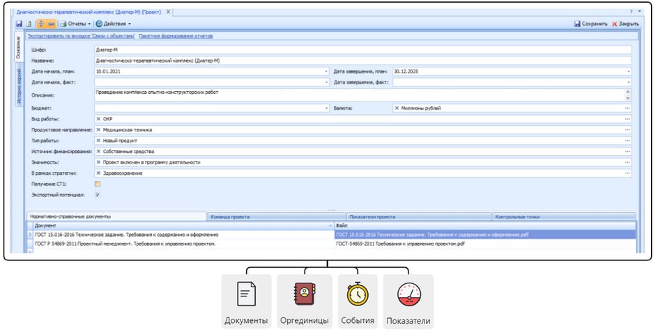Viewport: 658px width, 332px height.
Task: Click into the Шифр input field
Action: (x=362, y=50)
